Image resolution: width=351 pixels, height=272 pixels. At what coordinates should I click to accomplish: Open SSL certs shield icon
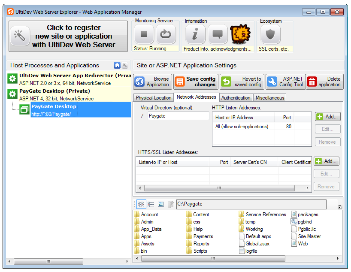click(x=270, y=34)
